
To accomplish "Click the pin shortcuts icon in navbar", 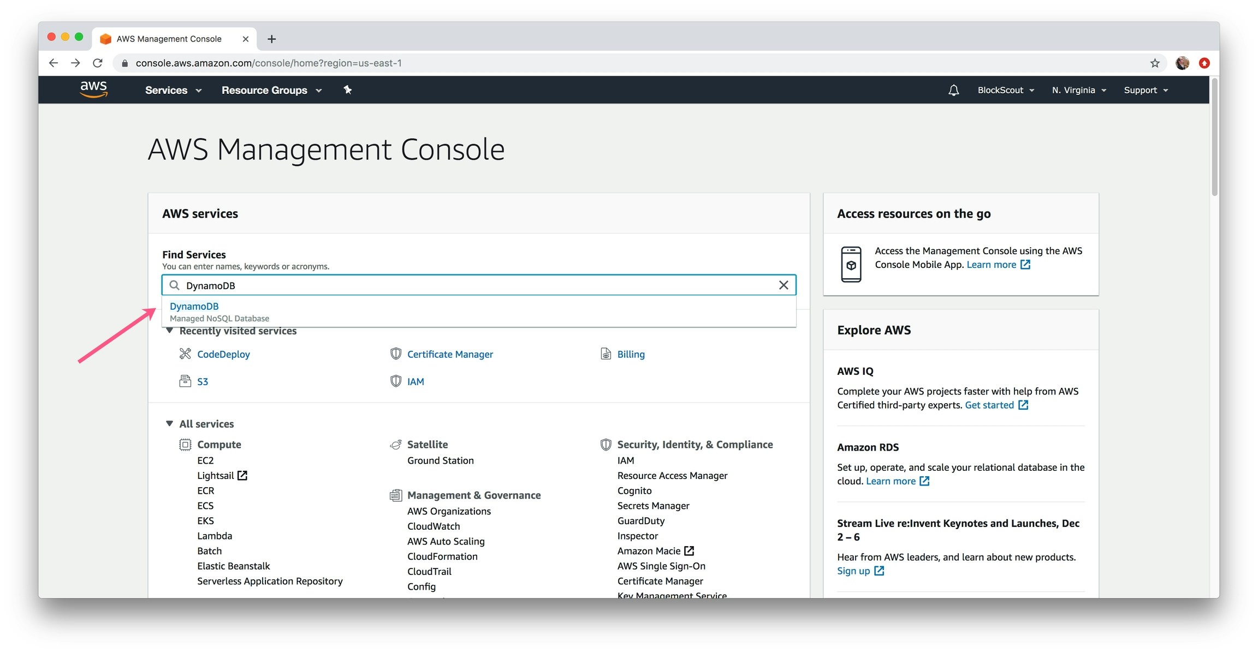I will (348, 90).
